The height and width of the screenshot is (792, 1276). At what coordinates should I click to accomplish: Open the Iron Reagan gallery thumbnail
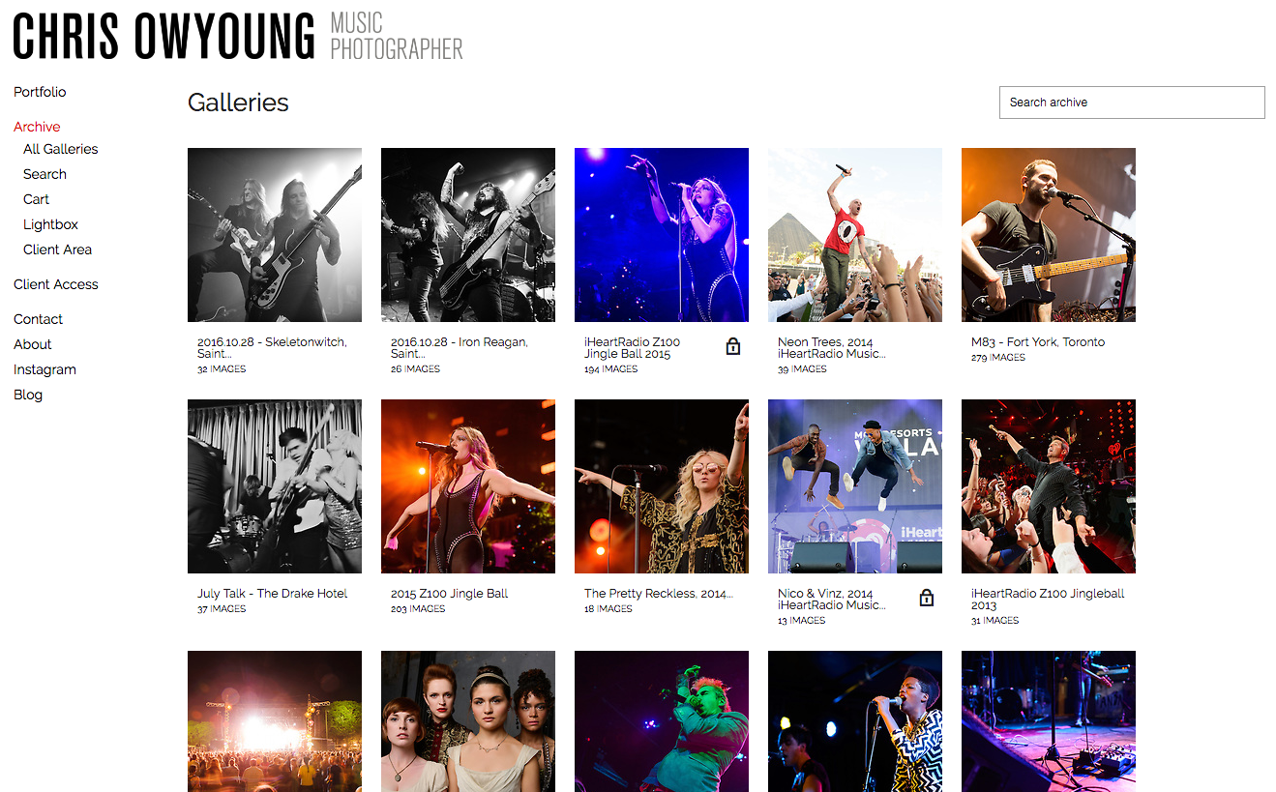point(468,235)
